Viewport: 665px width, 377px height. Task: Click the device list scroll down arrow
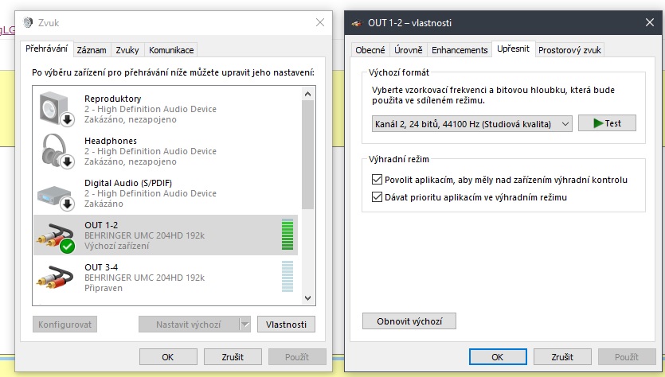pos(308,297)
